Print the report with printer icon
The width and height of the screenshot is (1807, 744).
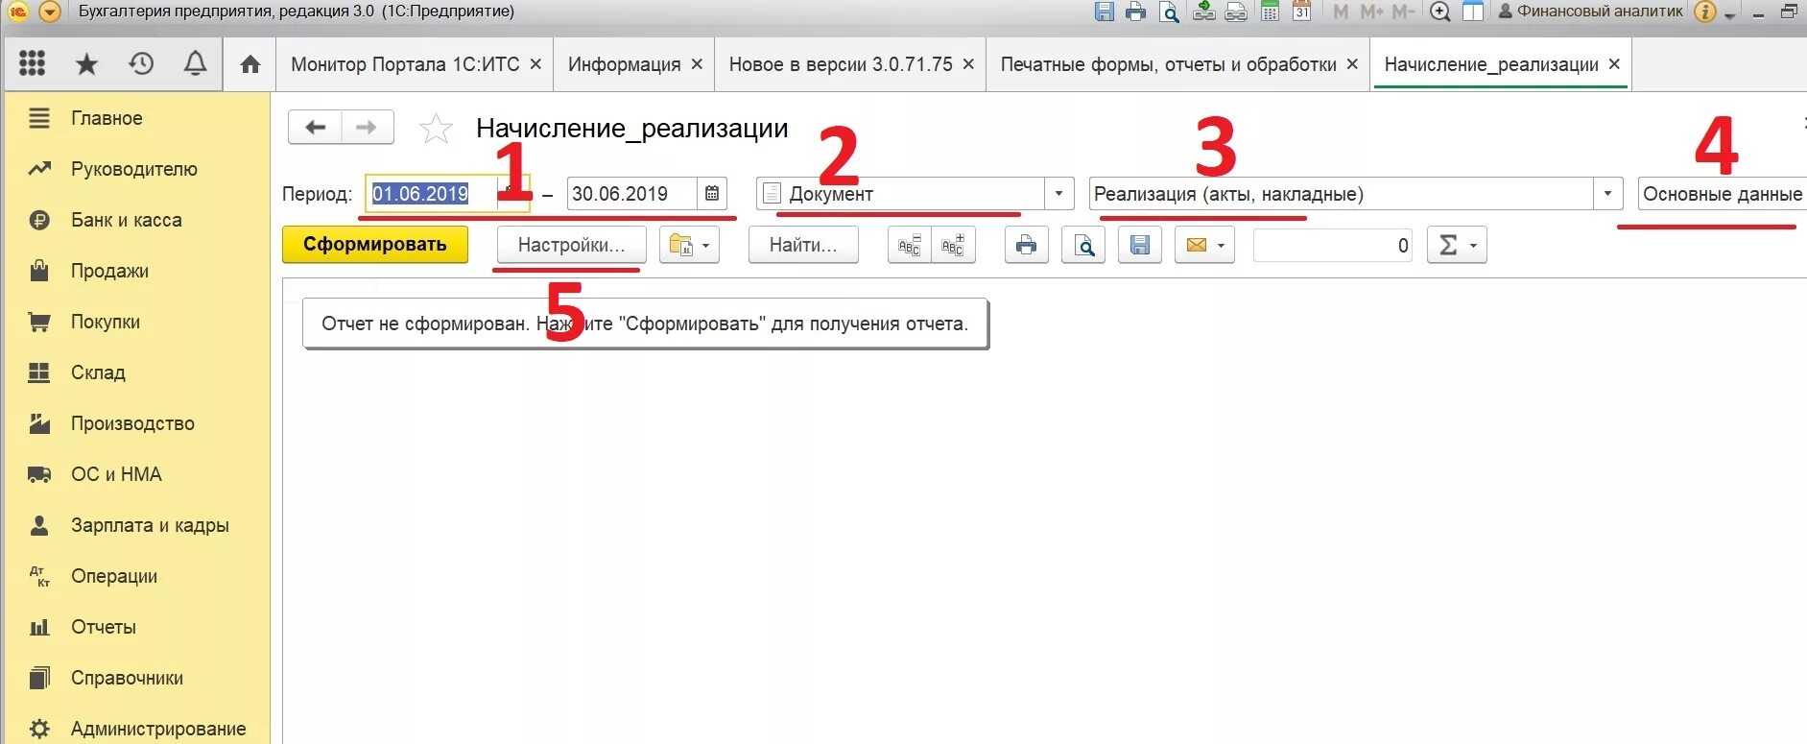click(x=1026, y=246)
